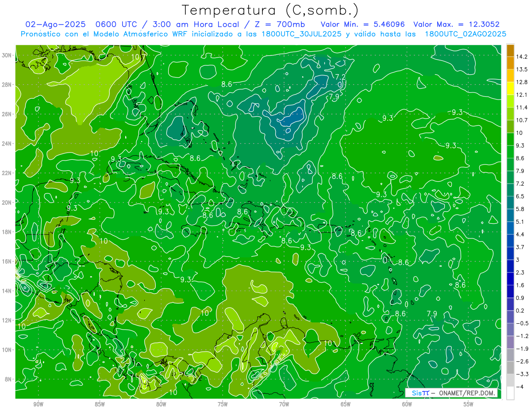Click the '8N' latitude axis label
The height and width of the screenshot is (410, 531).
click(9, 379)
